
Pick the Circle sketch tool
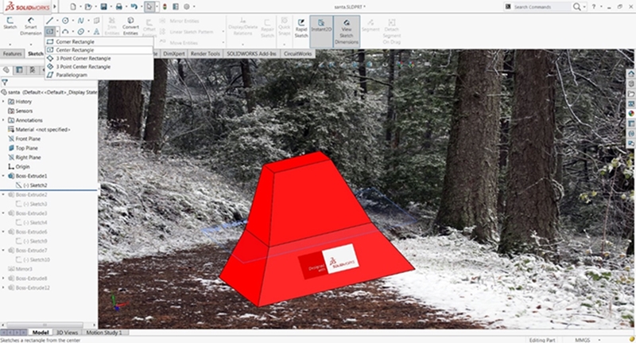[x=65, y=21]
